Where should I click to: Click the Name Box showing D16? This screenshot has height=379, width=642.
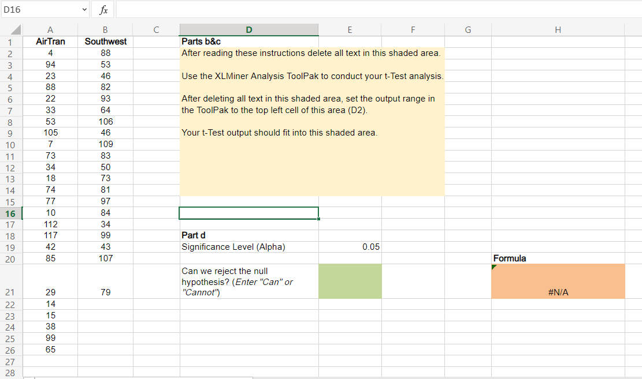click(41, 9)
